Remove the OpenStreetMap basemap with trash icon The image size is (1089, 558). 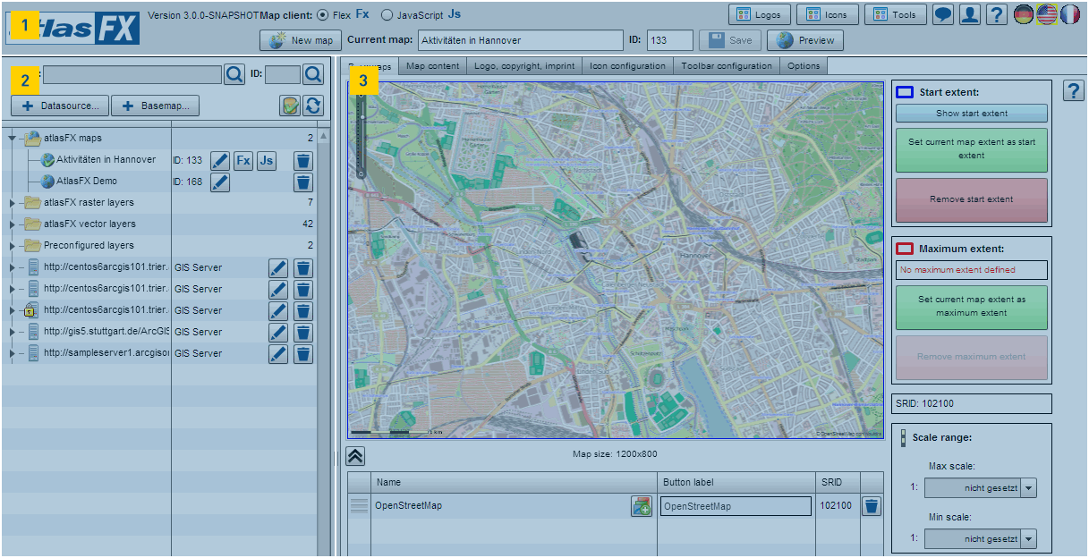click(x=872, y=506)
